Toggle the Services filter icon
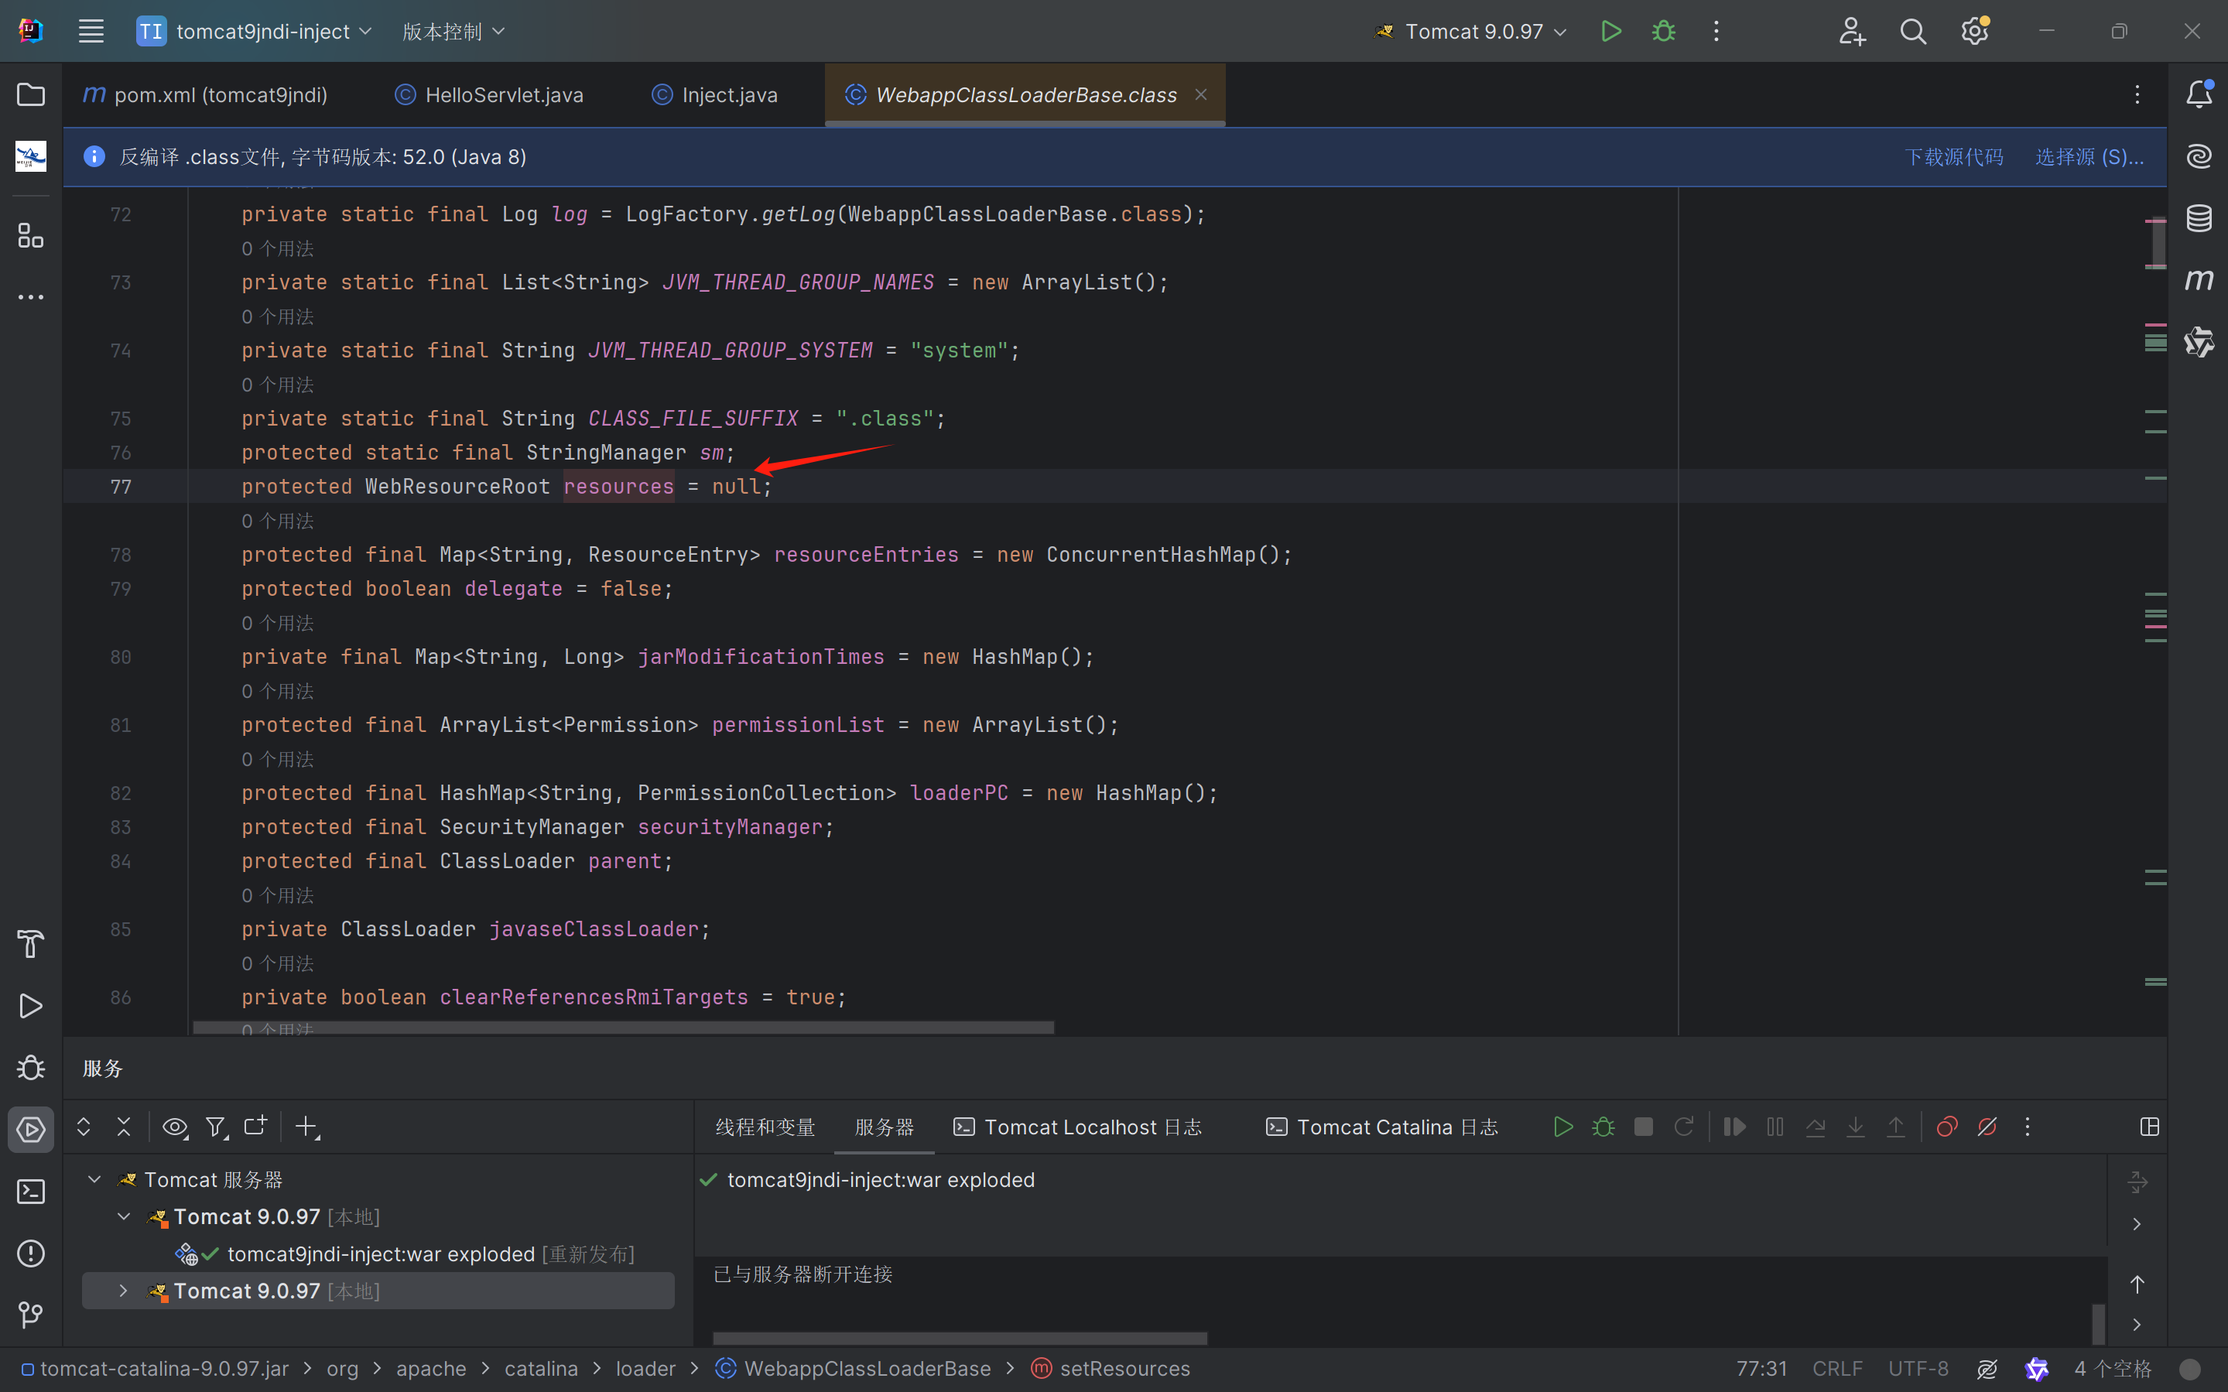The width and height of the screenshot is (2228, 1392). click(x=215, y=1127)
